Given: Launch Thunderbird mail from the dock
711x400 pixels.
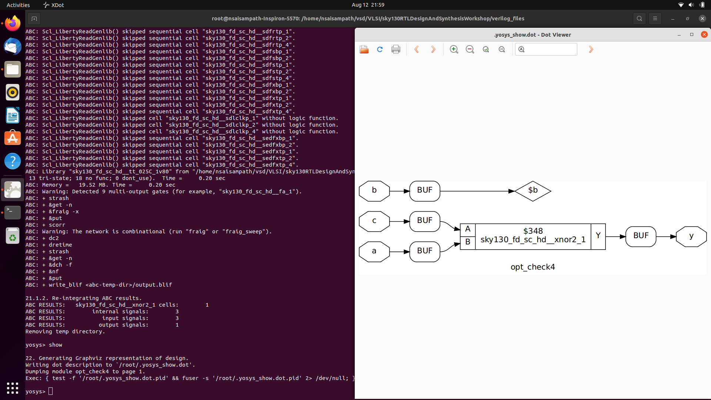Looking at the screenshot, I should 13,47.
